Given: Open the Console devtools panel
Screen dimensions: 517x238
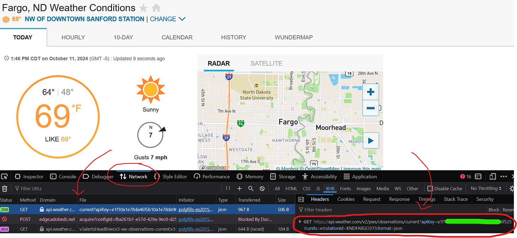Looking at the screenshot, I should [x=63, y=177].
